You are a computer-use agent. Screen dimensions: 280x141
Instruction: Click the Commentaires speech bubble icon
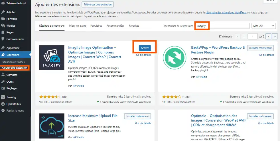point(3,39)
